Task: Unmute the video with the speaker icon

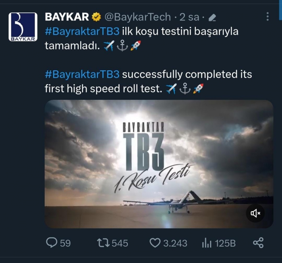Action: [255, 213]
